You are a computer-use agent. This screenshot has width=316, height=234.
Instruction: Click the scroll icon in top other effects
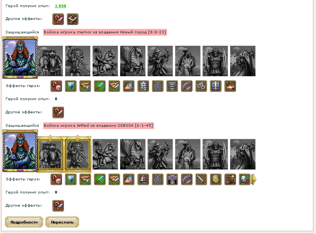(x=73, y=19)
